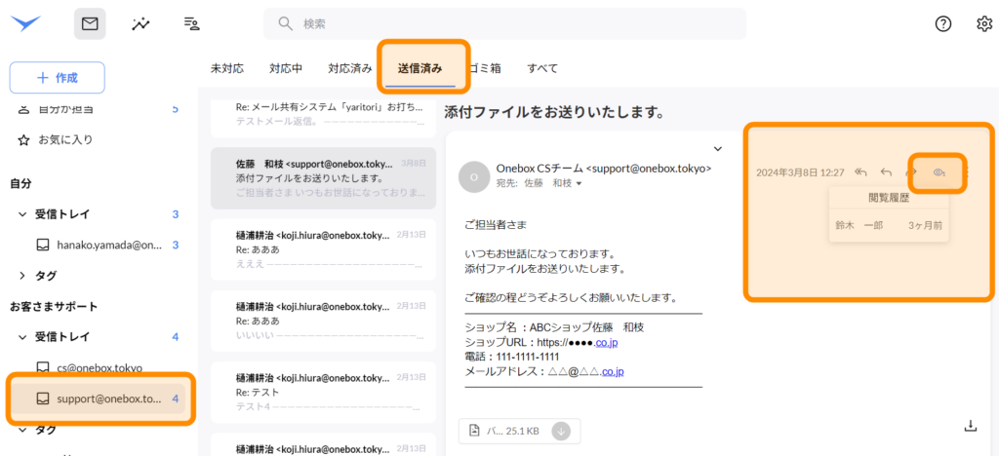Expand recipient details next to 佐藤 和枝

coord(579,183)
